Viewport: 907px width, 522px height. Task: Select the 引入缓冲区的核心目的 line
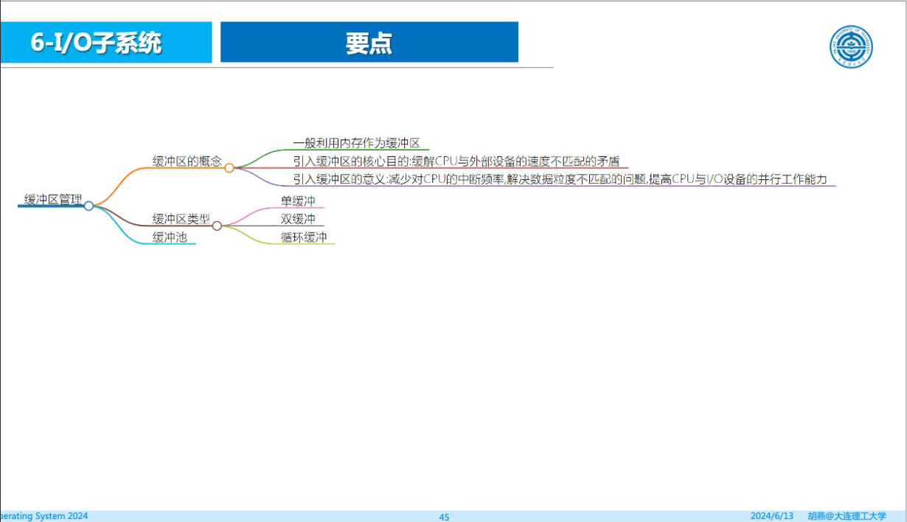456,161
